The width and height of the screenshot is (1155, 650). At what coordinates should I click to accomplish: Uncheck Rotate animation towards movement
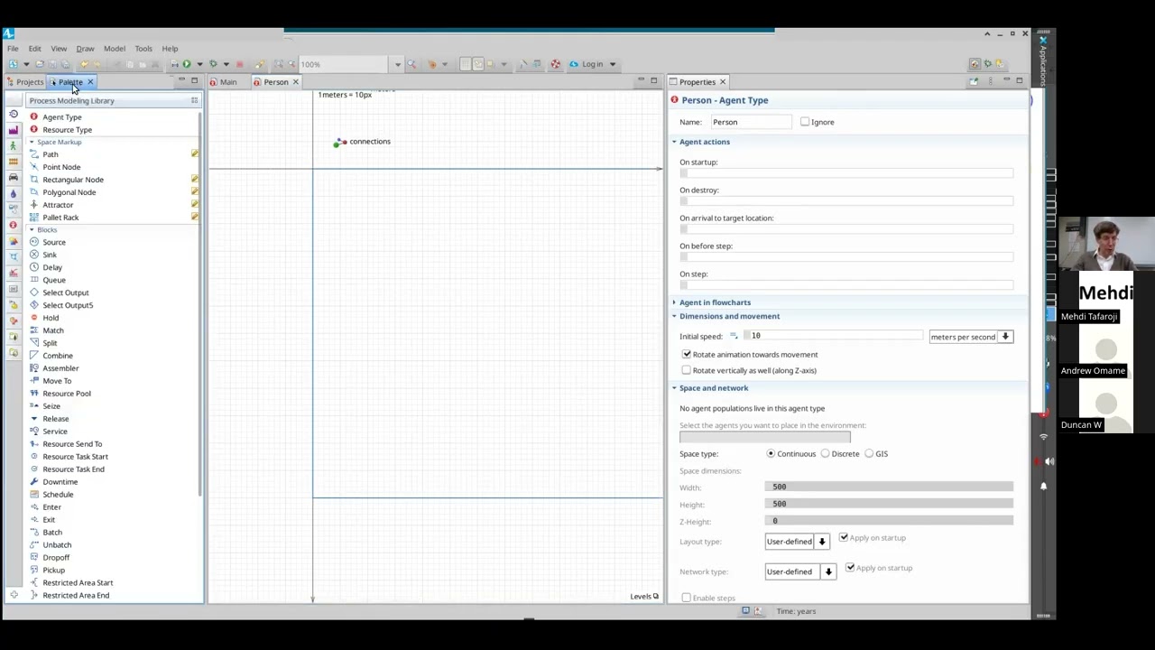click(x=687, y=355)
